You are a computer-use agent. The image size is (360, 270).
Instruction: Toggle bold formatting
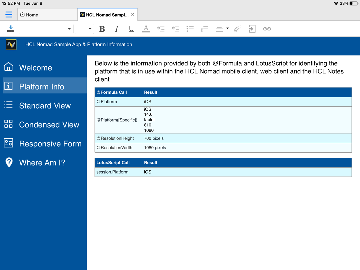(x=102, y=29)
